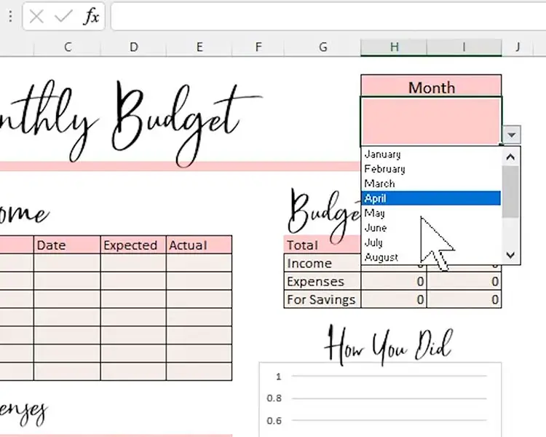Choose April from the month list
The width and height of the screenshot is (546, 437).
pyautogui.click(x=431, y=198)
